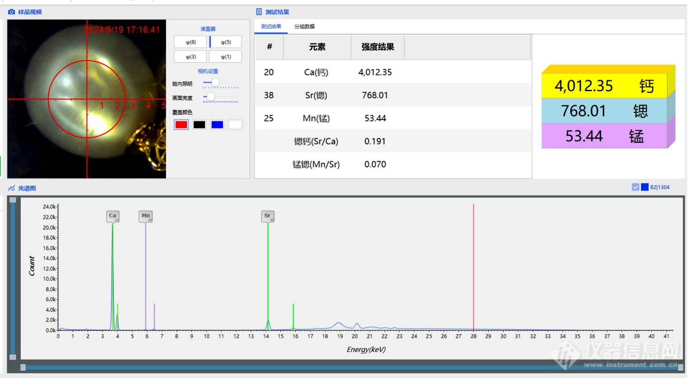Switch to the 分组数据 tab

tap(304, 27)
